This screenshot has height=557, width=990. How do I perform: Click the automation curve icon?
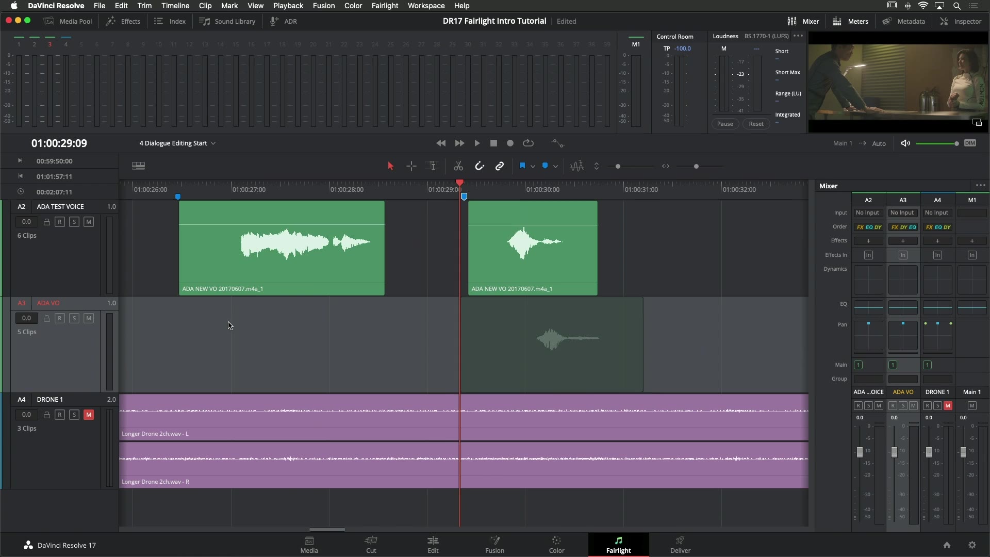coord(558,143)
